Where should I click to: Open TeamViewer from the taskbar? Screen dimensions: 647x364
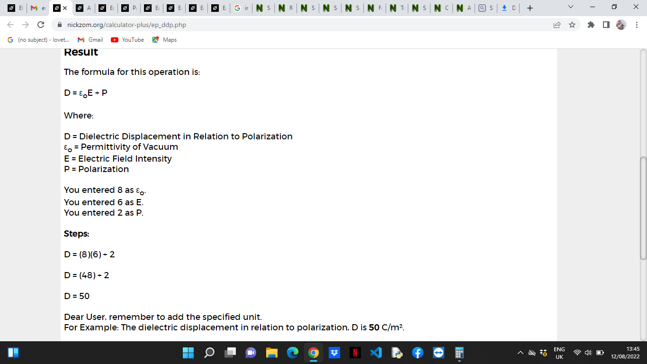438,353
